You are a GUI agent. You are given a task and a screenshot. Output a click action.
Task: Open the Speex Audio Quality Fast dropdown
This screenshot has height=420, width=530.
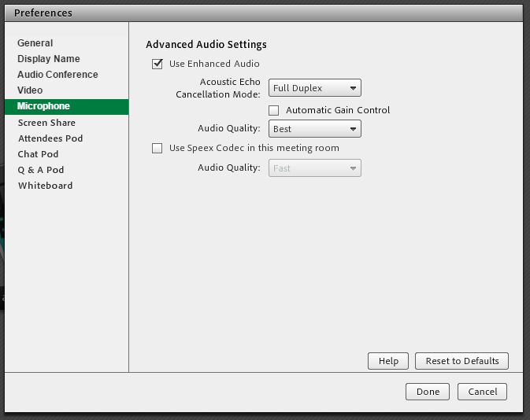[314, 168]
